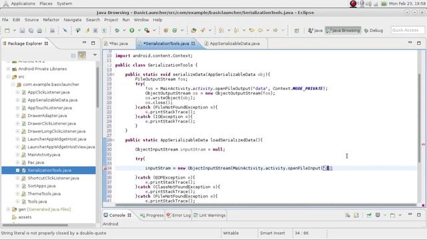Open the New file dropdown arrow
Screen dimensions: 427x240
[15, 31]
